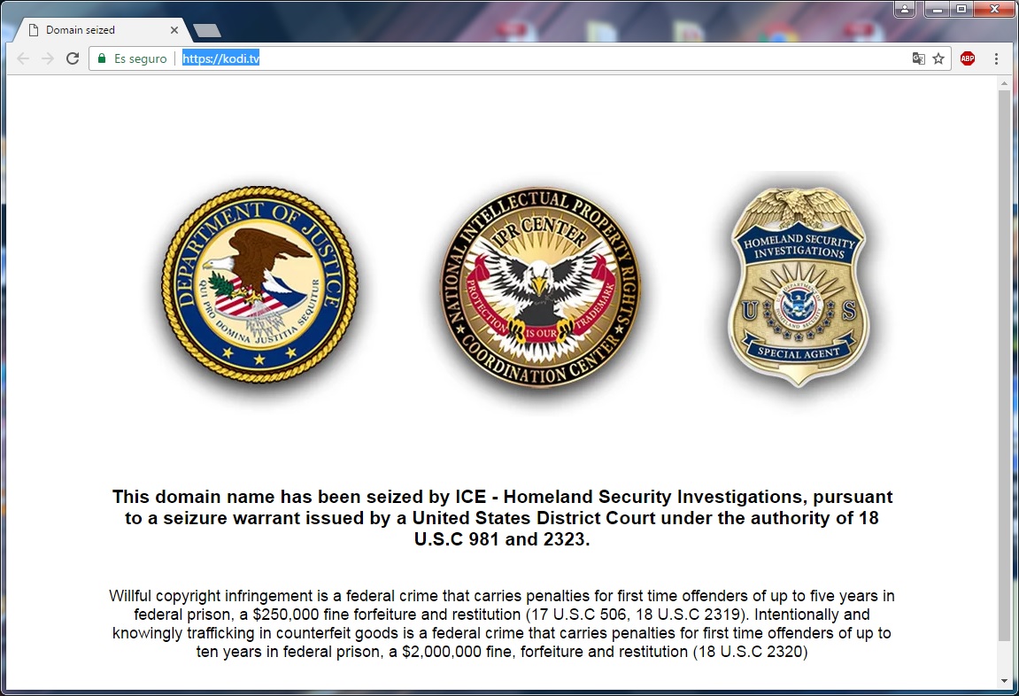This screenshot has height=696, width=1019.
Task: Close the Domain seized tab
Action: 174,30
